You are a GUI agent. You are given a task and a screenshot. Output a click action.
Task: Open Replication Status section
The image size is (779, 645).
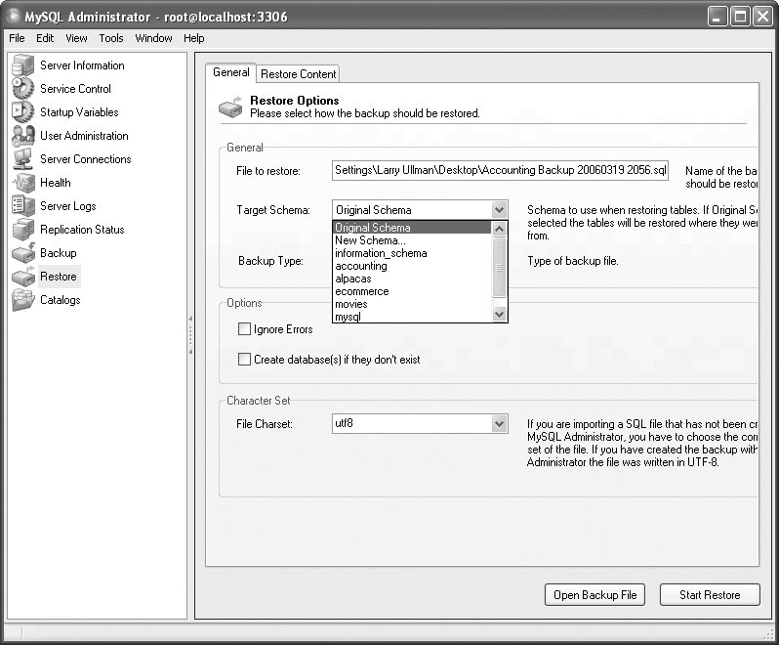click(x=82, y=230)
